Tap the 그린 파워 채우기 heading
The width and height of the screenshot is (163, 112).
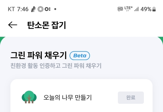(x=38, y=55)
